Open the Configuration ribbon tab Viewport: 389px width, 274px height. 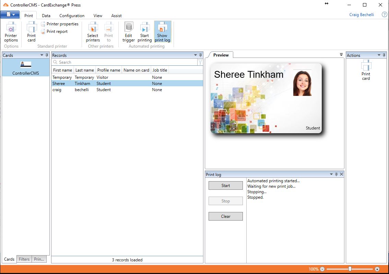coord(72,16)
